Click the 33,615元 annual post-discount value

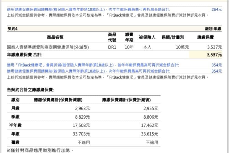click(x=150, y=134)
